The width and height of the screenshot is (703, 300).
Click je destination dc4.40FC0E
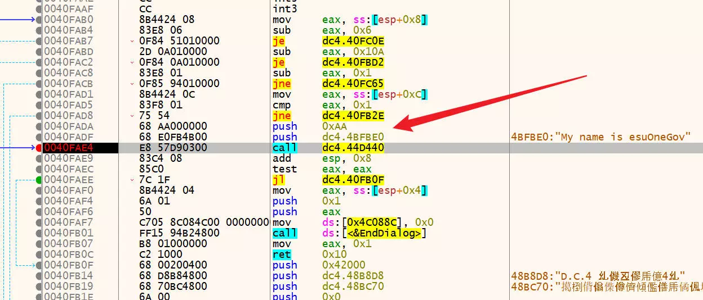[353, 41]
